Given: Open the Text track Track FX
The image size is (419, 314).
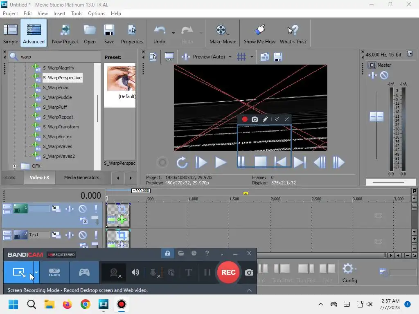Looking at the screenshot, I should pos(70,235).
